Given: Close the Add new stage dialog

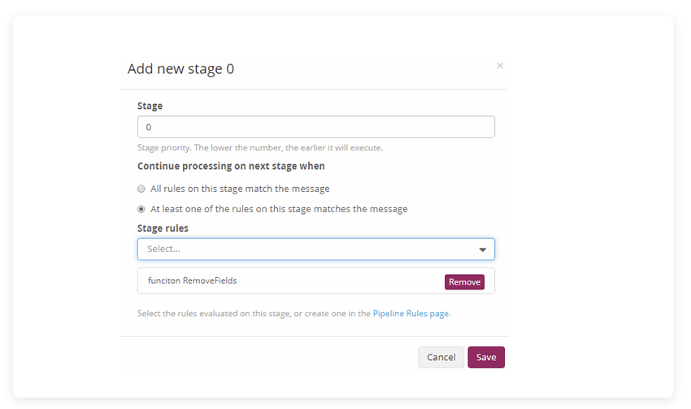Looking at the screenshot, I should tap(500, 66).
